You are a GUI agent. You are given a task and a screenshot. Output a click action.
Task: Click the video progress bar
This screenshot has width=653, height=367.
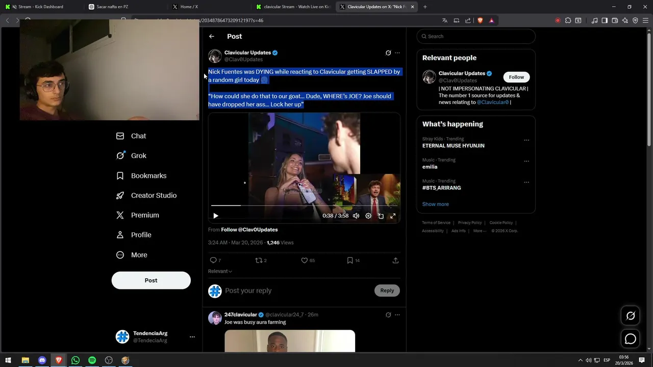(304, 205)
